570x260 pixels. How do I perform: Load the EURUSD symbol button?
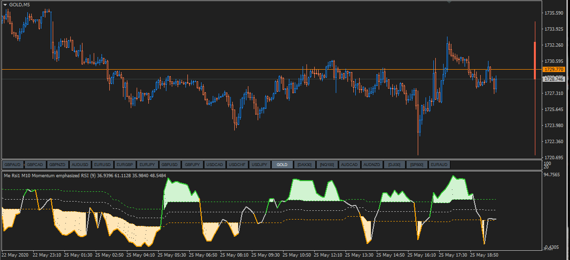pos(102,165)
